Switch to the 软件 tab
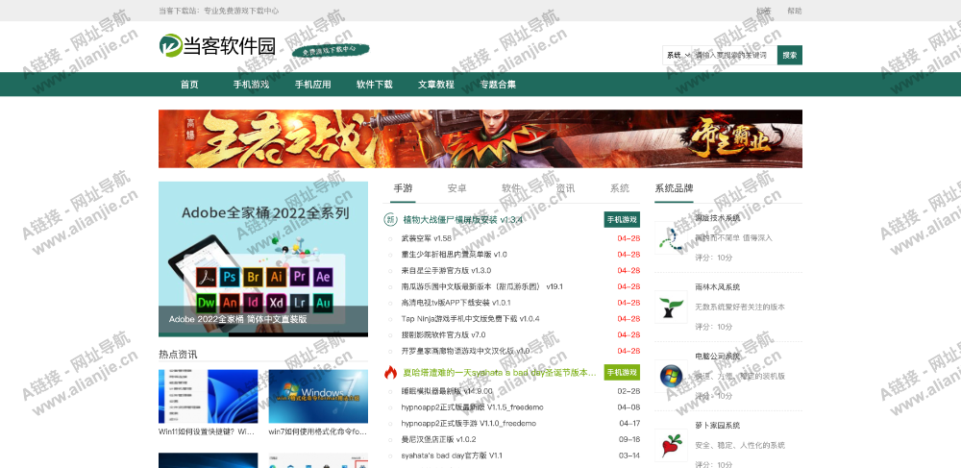Image resolution: width=961 pixels, height=468 pixels. (511, 188)
